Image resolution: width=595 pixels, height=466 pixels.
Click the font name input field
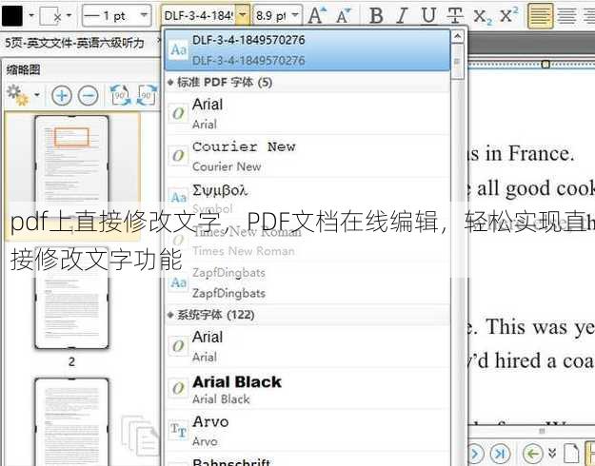(198, 15)
